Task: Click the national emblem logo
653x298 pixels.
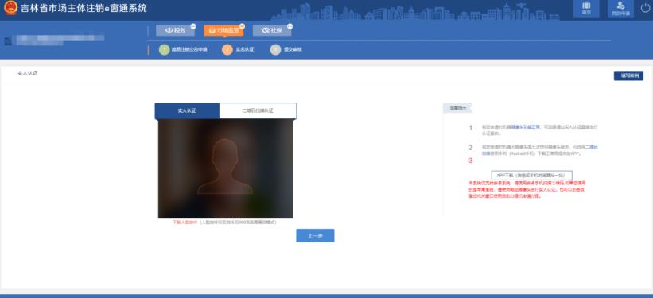Action: pyautogui.click(x=11, y=8)
